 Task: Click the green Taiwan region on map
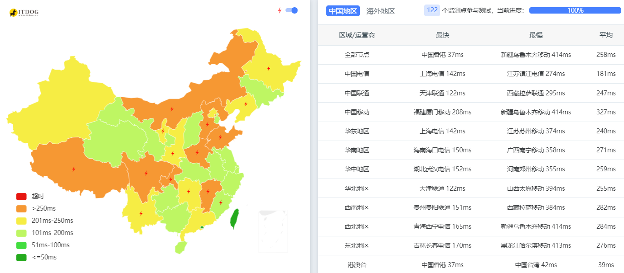(x=234, y=218)
